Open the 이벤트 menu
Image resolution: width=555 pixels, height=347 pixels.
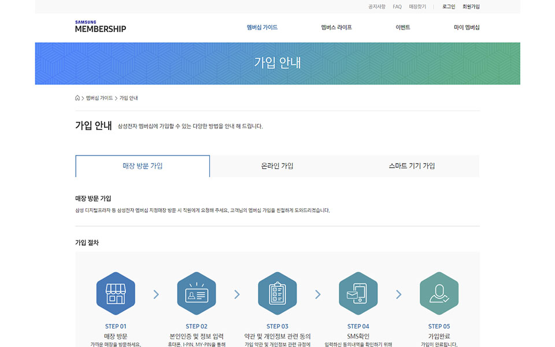[403, 27]
